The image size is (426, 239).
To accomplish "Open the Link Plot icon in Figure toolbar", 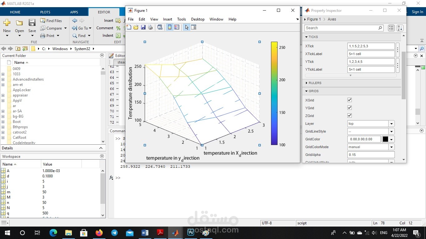I will [x=160, y=27].
